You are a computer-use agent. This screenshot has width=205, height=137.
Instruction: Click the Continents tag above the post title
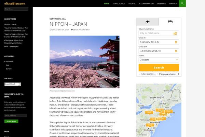pyautogui.click(x=55, y=19)
